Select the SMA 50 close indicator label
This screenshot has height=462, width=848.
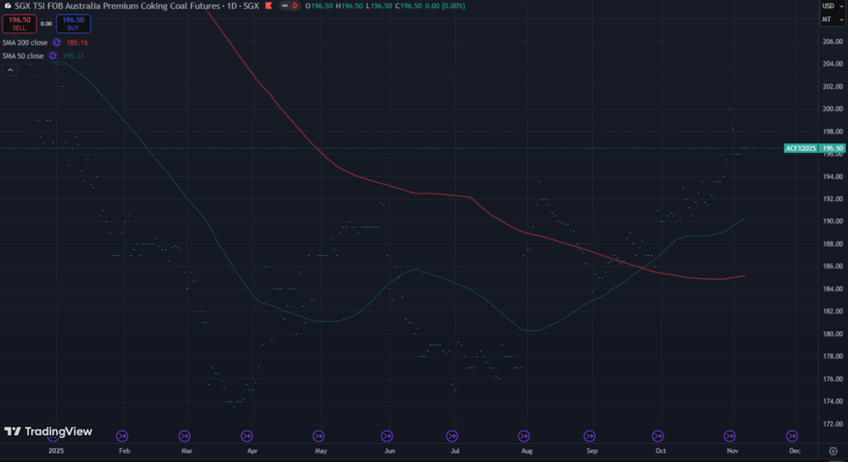pyautogui.click(x=23, y=56)
